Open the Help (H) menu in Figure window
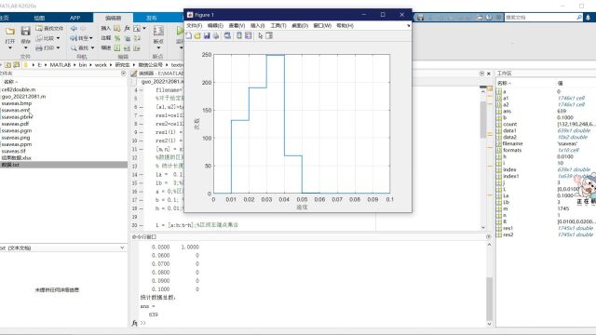Screen dimensions: 596x335 [x=345, y=25]
